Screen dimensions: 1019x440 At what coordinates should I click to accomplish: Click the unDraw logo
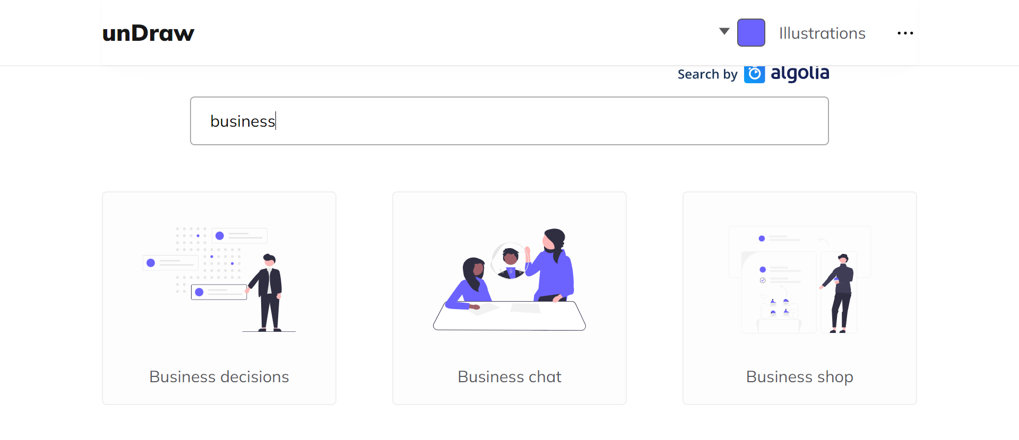[x=148, y=33]
